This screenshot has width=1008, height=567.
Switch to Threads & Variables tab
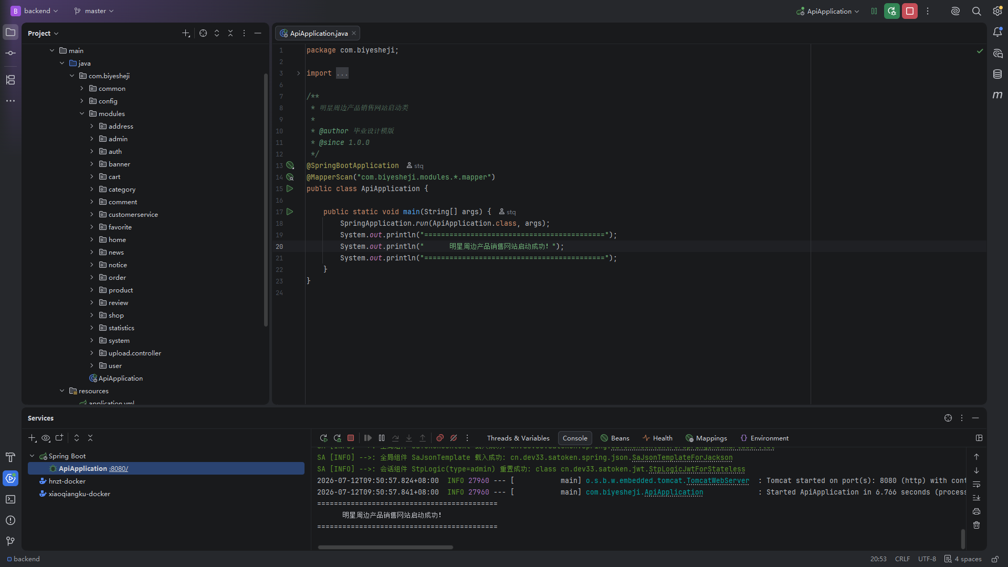518,438
